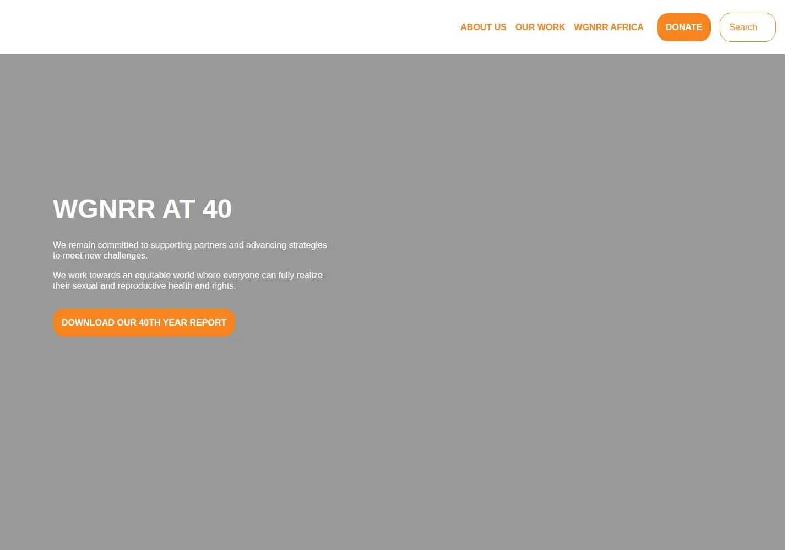Download our 40th year report
This screenshot has height=550, width=793.
(x=144, y=322)
